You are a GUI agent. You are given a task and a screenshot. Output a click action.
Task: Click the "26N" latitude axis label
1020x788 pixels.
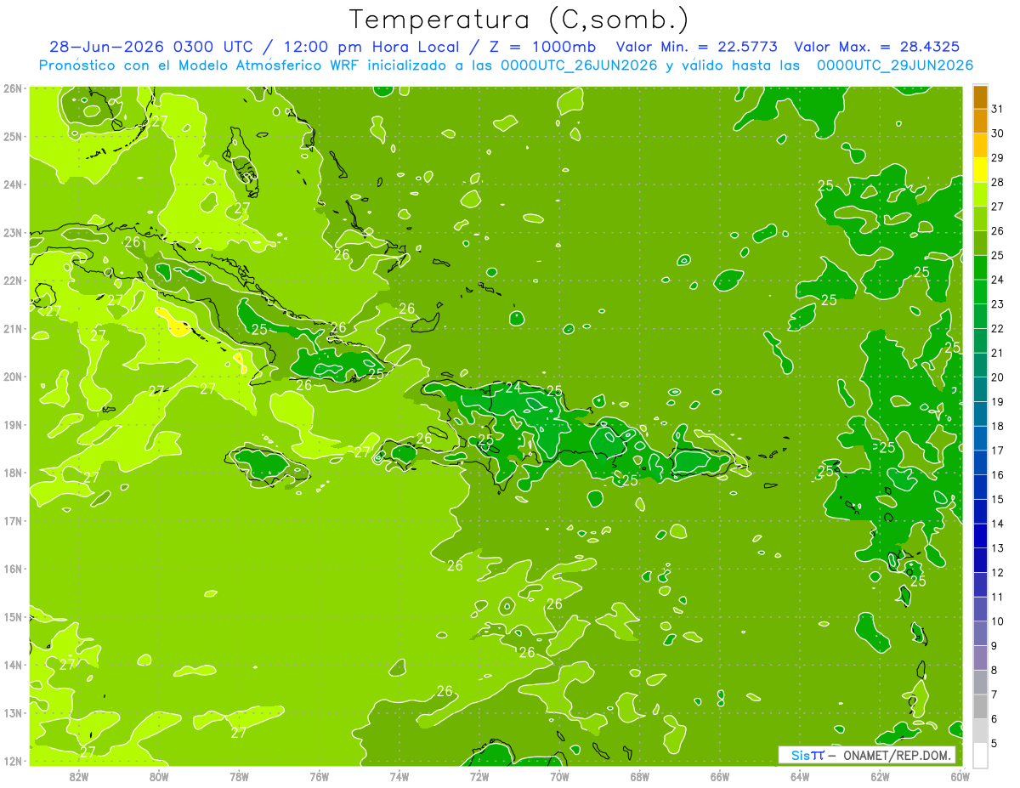14,88
